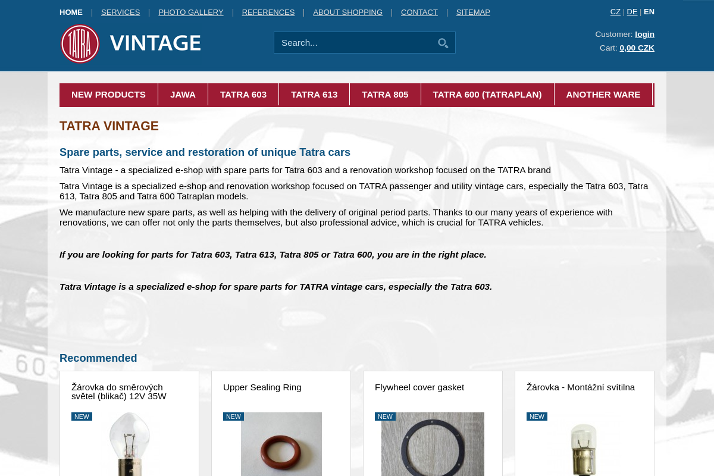This screenshot has width=714, height=476.
Task: Open the PHOTO GALLERY page
Action: [x=191, y=12]
